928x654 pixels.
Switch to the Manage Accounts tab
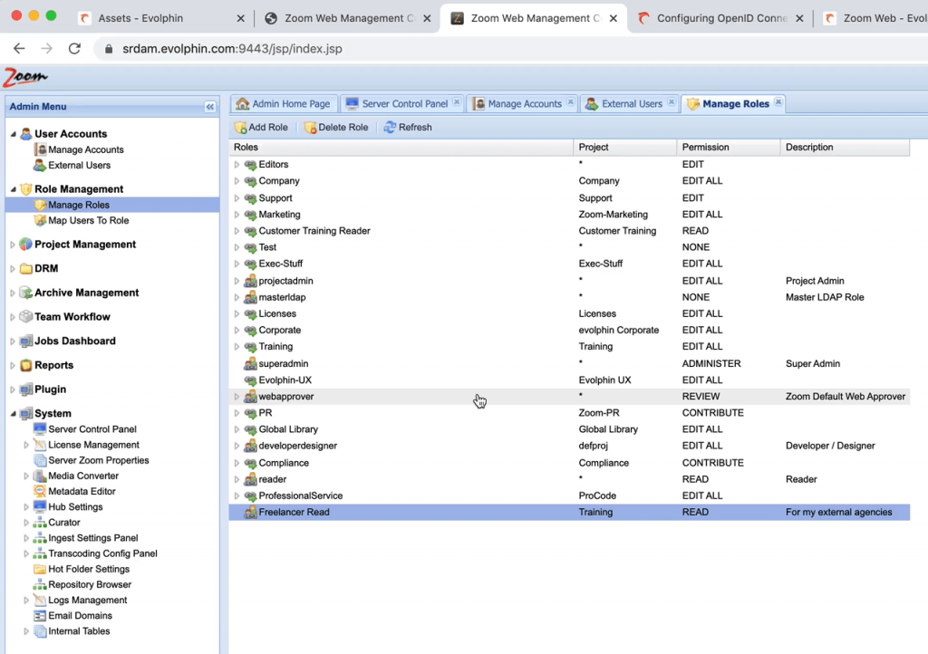(523, 103)
